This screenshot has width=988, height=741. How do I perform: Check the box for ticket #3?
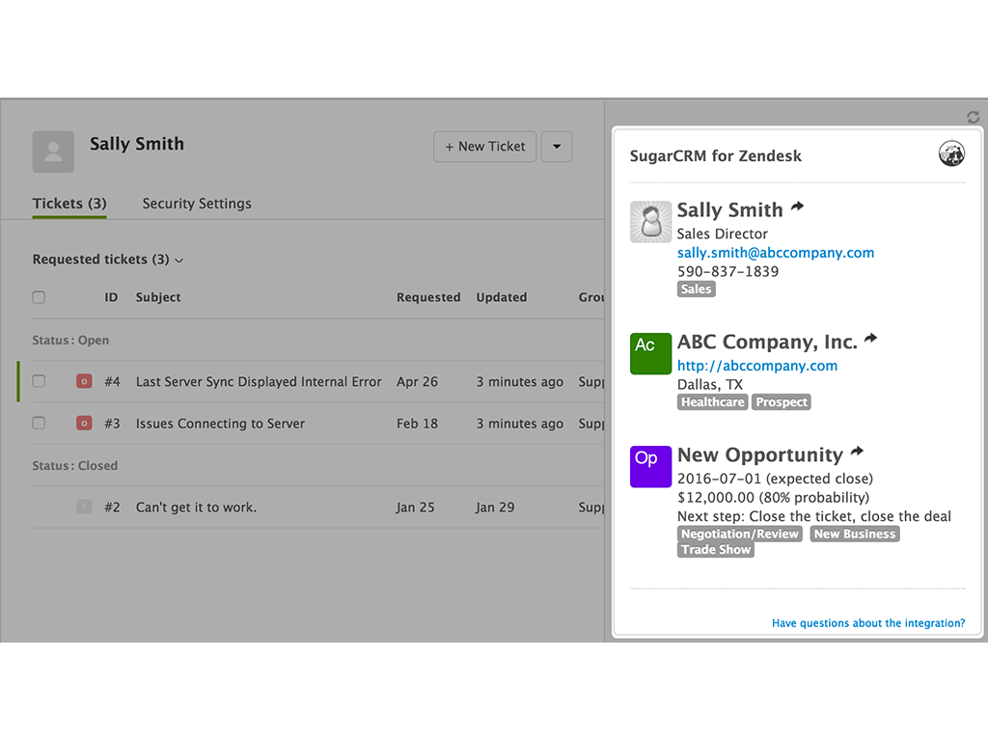click(x=39, y=423)
